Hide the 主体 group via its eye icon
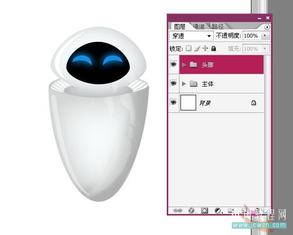Screen dimensions: 293x235 point(174,83)
